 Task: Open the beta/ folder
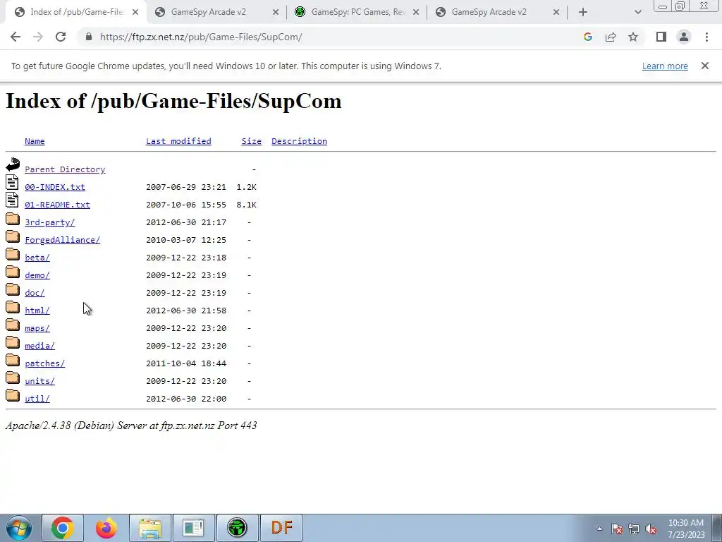point(37,258)
